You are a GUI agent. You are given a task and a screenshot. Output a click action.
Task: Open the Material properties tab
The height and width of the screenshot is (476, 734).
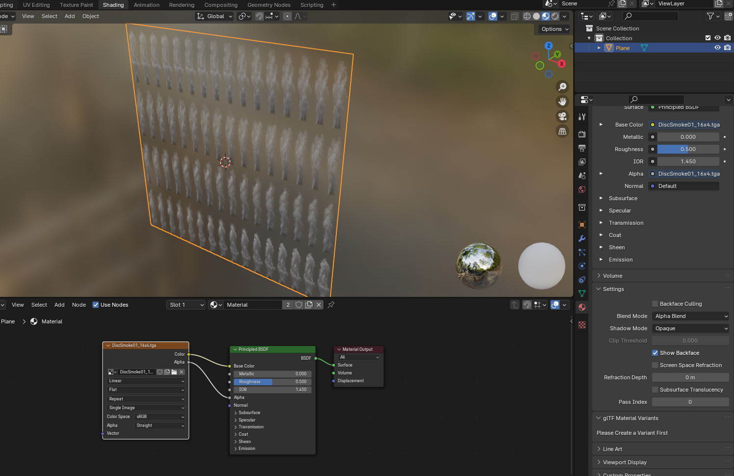[582, 307]
